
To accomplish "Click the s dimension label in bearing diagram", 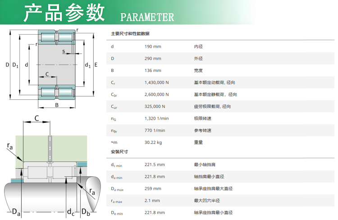I will pyautogui.click(x=64, y=51).
